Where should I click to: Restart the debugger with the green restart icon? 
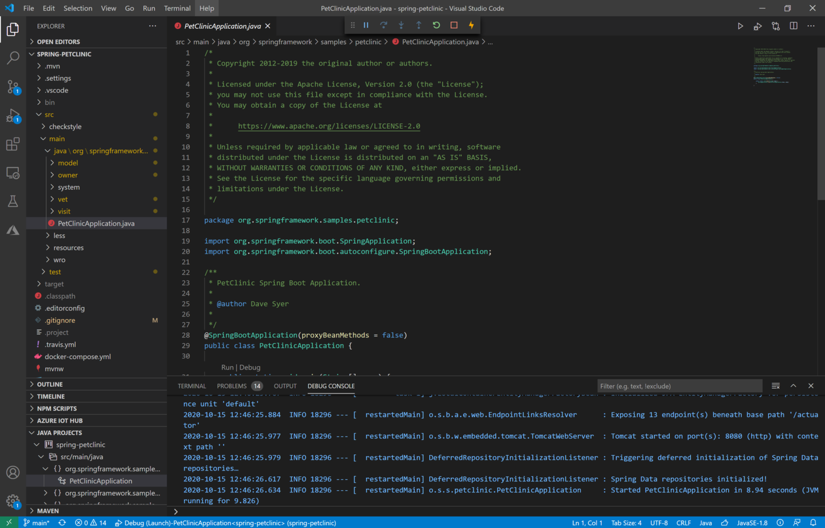pos(435,25)
